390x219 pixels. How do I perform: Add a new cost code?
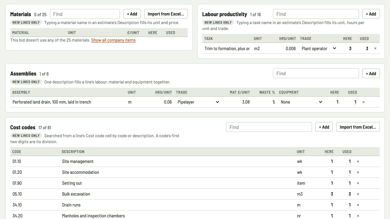coord(324,127)
